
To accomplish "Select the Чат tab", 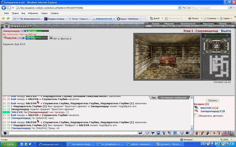I will (153, 98).
